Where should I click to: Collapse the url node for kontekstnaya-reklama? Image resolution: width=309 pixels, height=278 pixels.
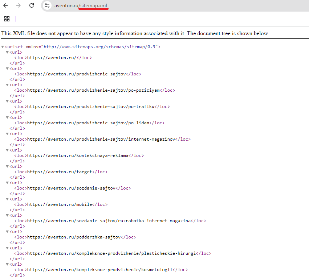7,150
